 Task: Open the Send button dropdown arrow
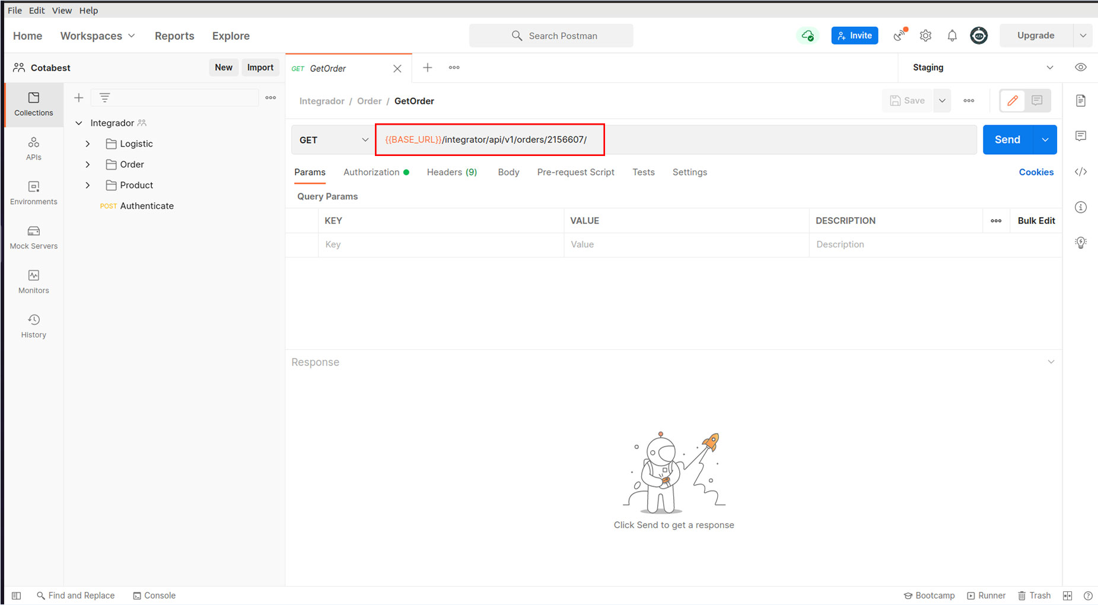1045,140
